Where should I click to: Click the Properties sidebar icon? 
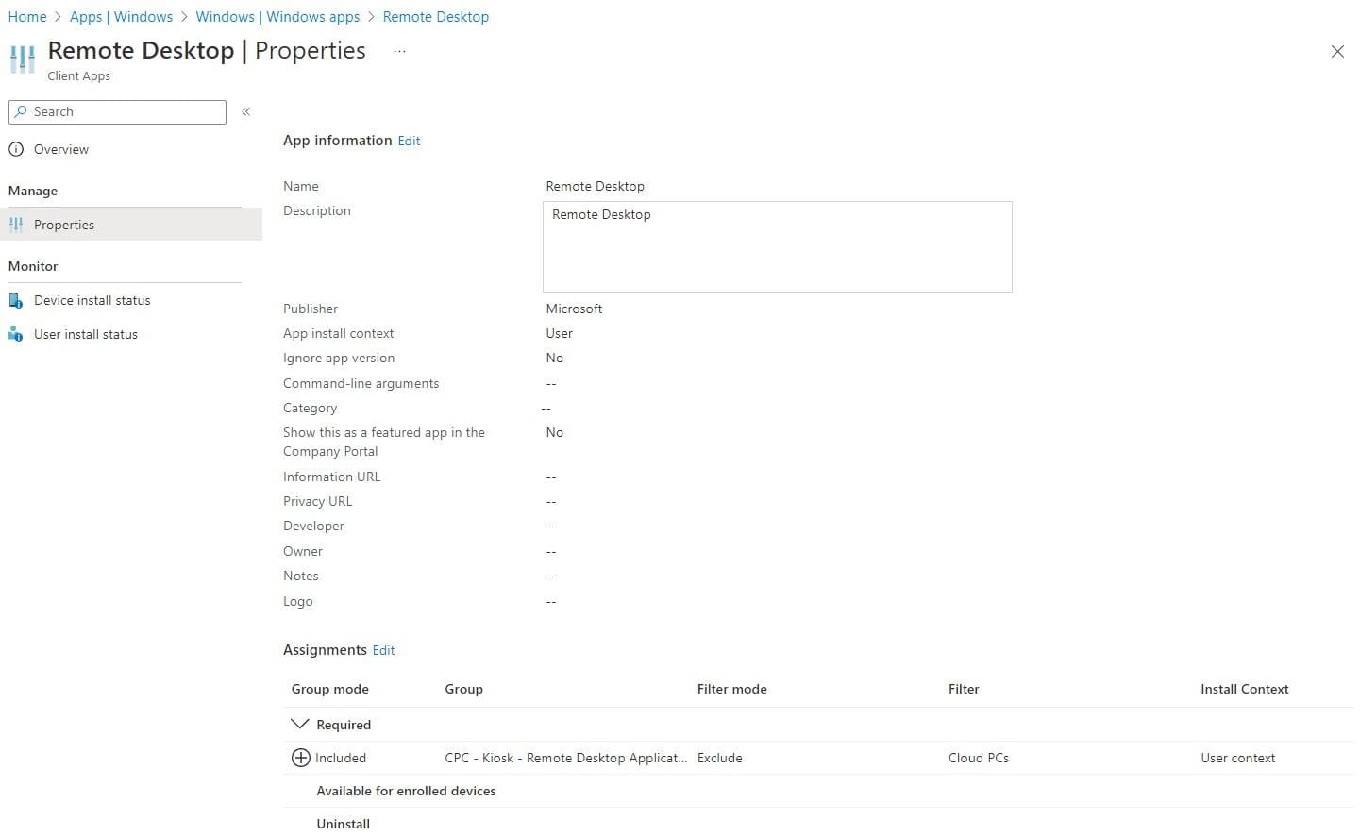pyautogui.click(x=16, y=225)
